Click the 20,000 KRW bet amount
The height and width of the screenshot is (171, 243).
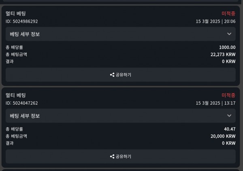tap(223, 136)
